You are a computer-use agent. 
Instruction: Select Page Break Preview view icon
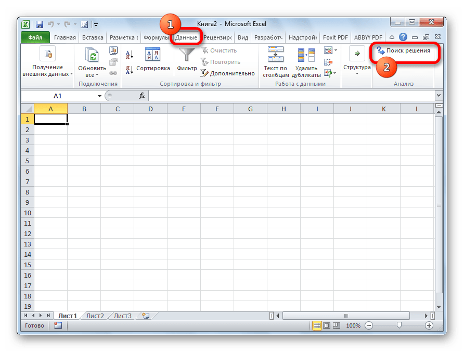pyautogui.click(x=337, y=325)
